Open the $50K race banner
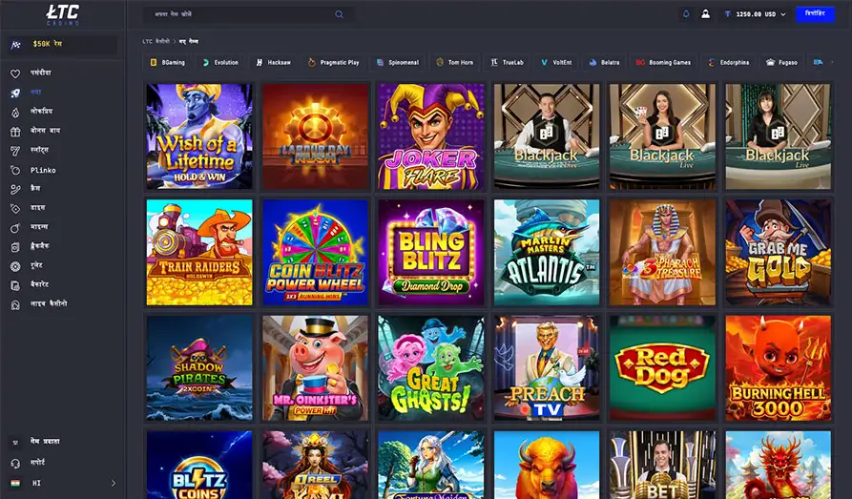852x499 pixels. tap(63, 44)
